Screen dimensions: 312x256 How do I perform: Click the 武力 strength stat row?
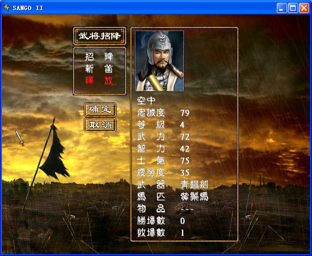163,137
